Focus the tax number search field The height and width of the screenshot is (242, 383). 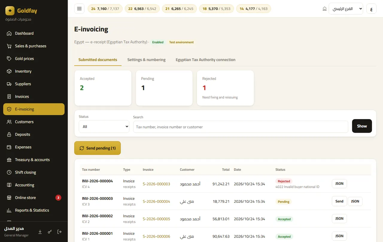coord(241,127)
